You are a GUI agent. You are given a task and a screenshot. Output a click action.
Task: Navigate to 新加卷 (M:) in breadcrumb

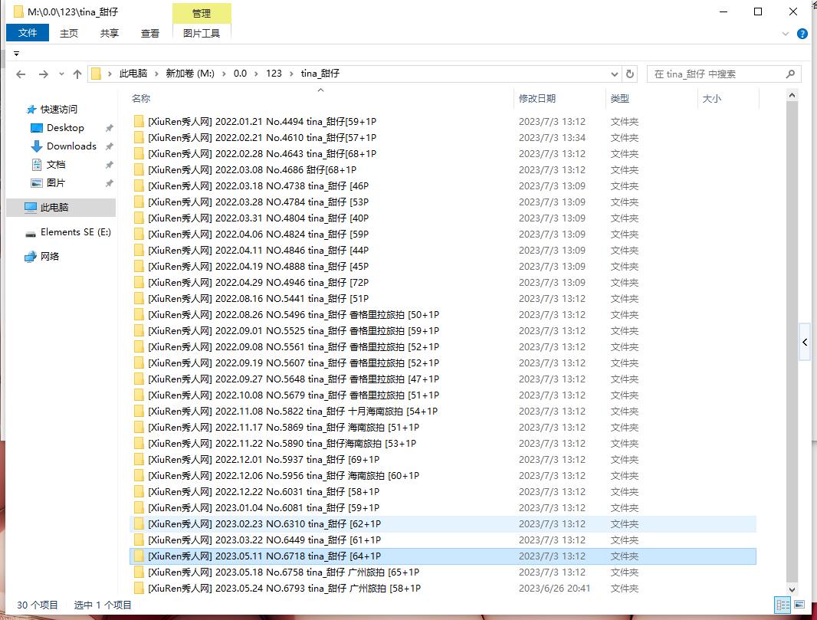coord(190,74)
